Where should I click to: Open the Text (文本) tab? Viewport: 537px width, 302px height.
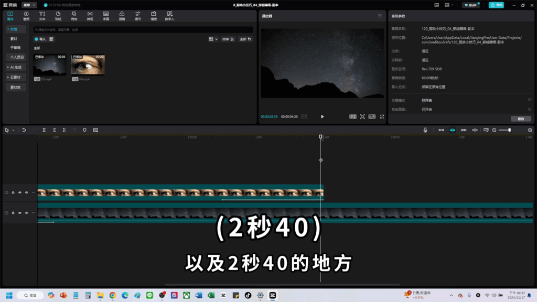tap(42, 16)
